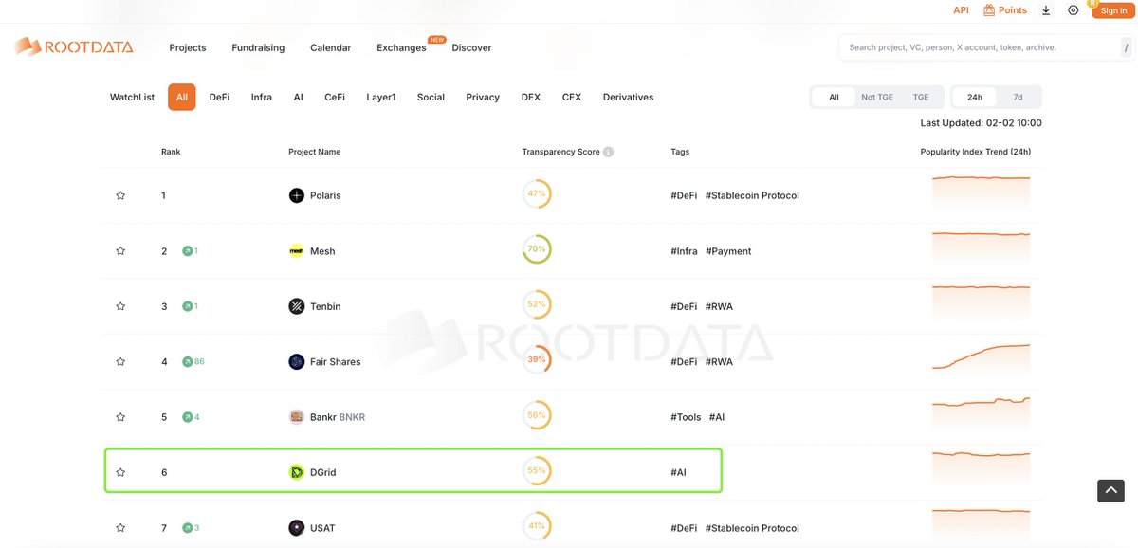The width and height of the screenshot is (1138, 548).
Task: Select the Not TGE filter
Action: tap(876, 97)
